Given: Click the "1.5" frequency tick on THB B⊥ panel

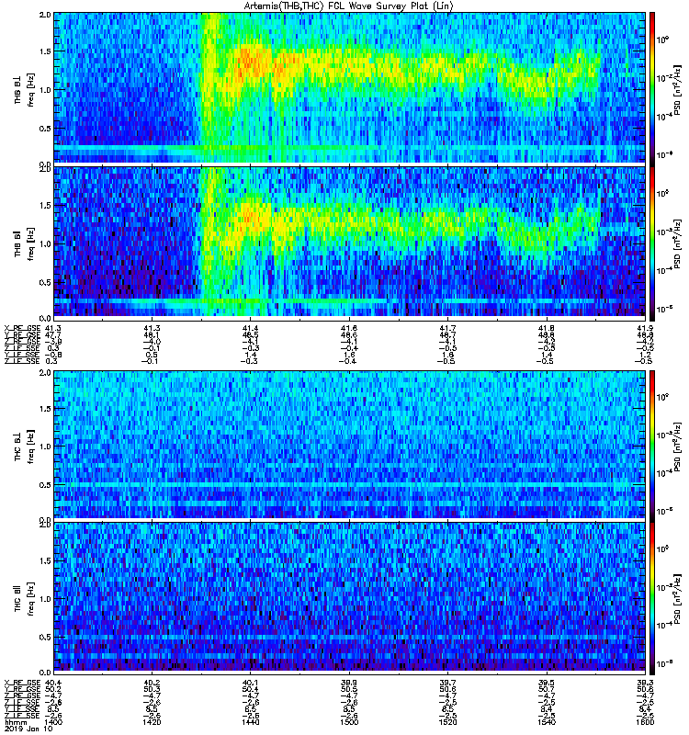Looking at the screenshot, I should tap(45, 51).
